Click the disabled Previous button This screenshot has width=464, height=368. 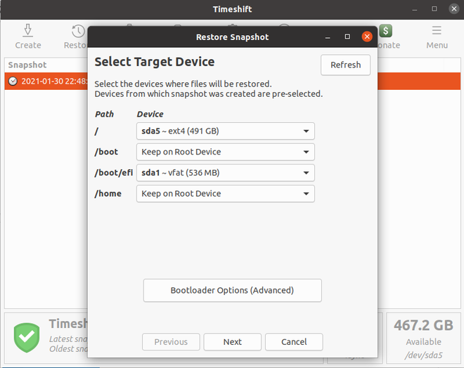click(171, 342)
